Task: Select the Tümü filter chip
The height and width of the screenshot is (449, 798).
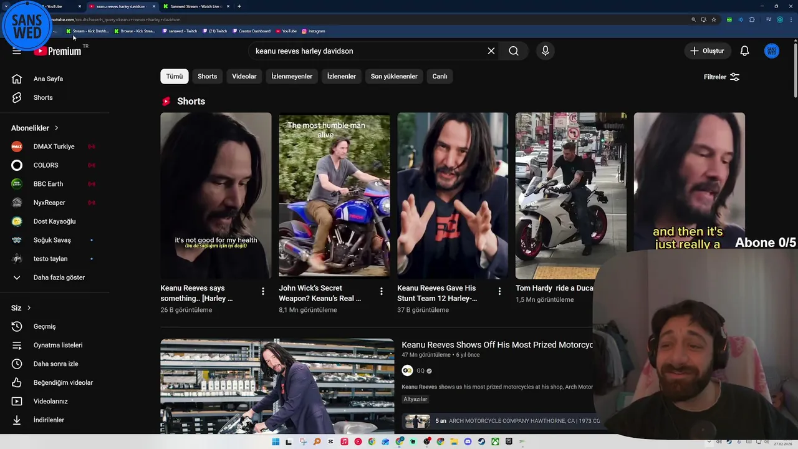Action: (x=175, y=76)
